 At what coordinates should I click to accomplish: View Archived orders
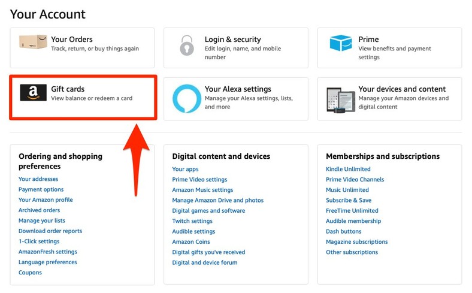[39, 210]
